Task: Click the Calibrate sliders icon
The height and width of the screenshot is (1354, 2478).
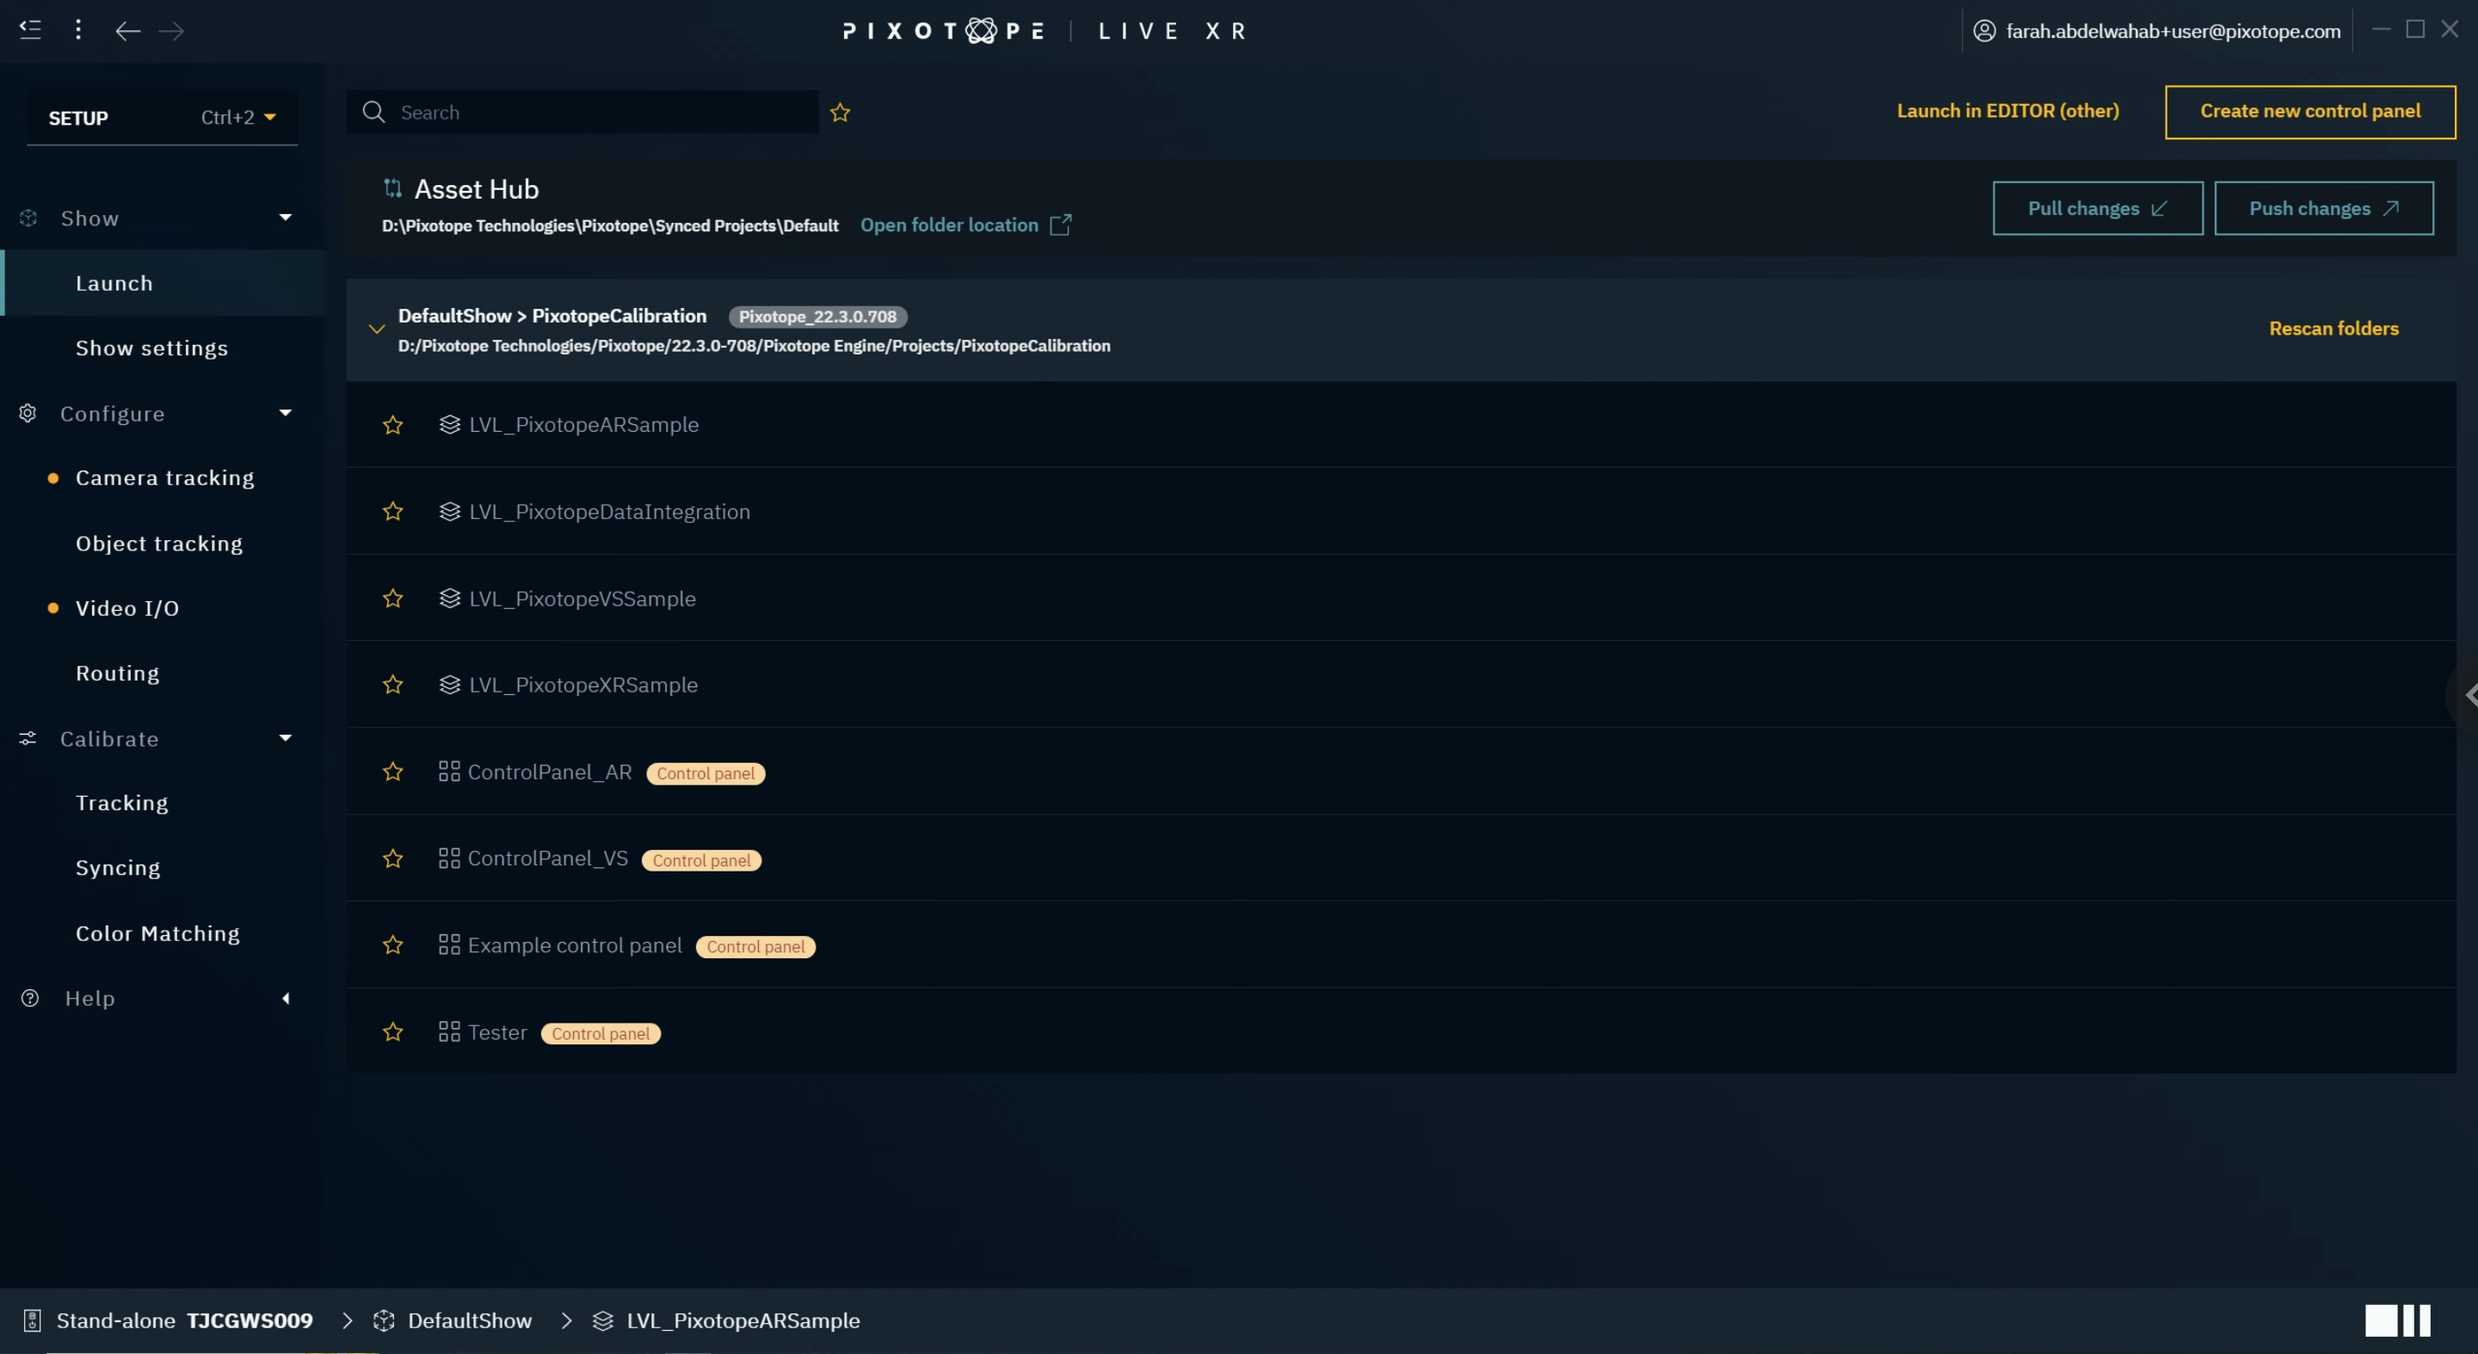Action: [x=28, y=737]
